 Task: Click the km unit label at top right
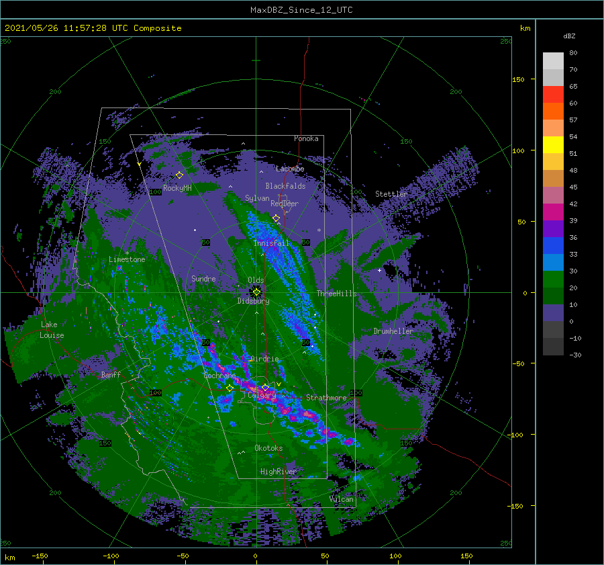[525, 28]
